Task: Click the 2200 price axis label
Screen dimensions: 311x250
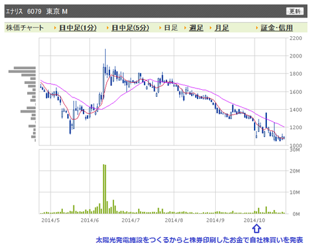Action: pyautogui.click(x=295, y=38)
